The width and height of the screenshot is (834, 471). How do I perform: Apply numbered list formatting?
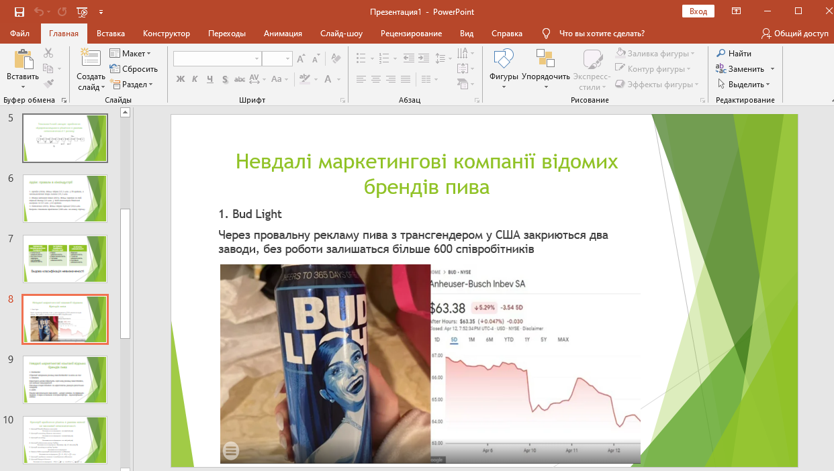point(383,58)
